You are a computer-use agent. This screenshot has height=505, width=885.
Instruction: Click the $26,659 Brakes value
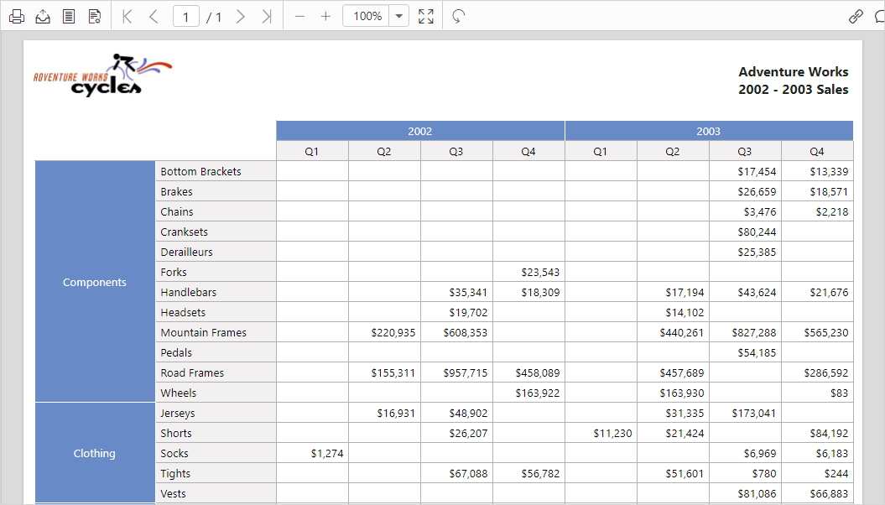pos(757,192)
